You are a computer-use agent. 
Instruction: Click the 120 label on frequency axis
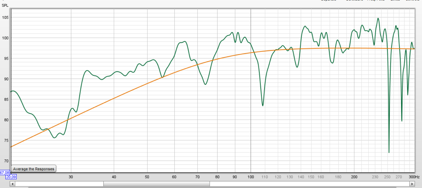278,177
